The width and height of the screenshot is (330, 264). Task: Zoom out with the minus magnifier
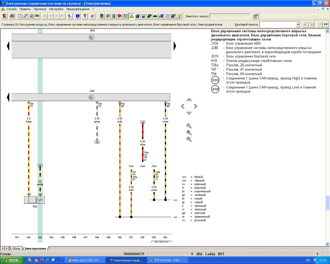189,139
